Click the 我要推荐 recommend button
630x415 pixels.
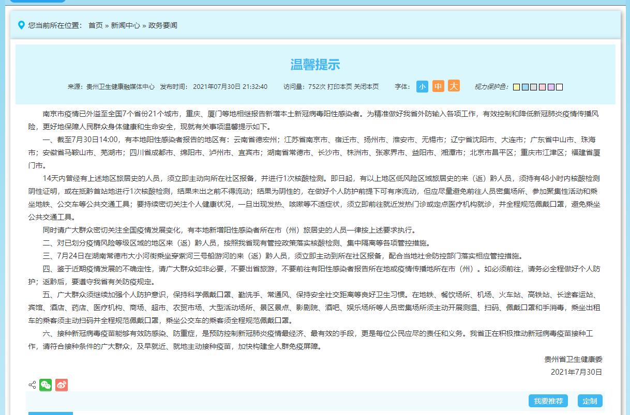point(548,401)
